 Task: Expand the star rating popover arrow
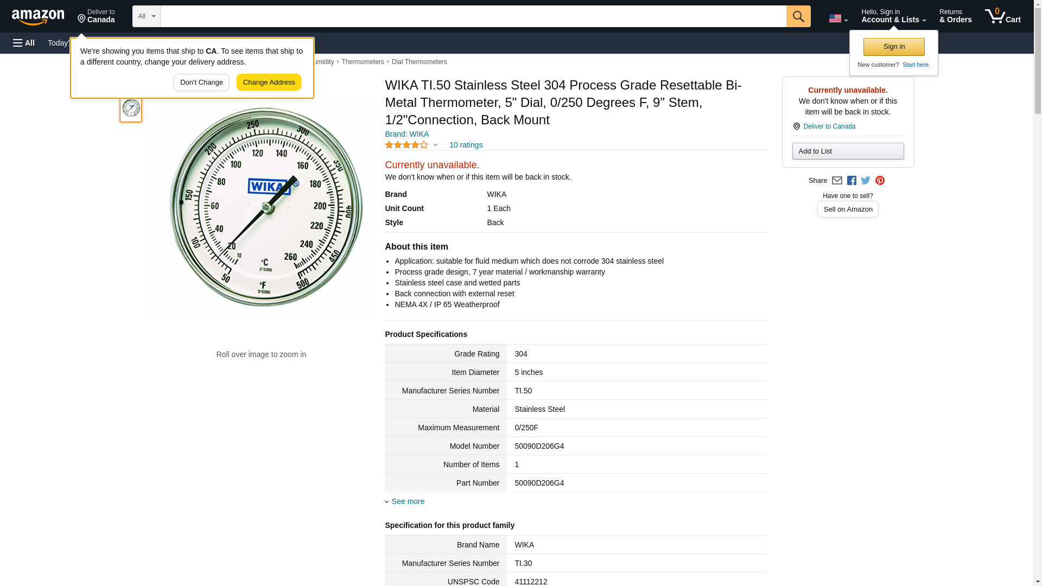coord(435,145)
